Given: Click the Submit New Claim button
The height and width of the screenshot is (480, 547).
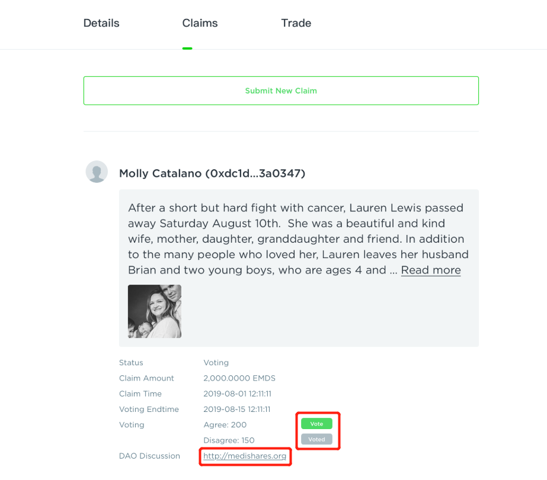Looking at the screenshot, I should (281, 91).
